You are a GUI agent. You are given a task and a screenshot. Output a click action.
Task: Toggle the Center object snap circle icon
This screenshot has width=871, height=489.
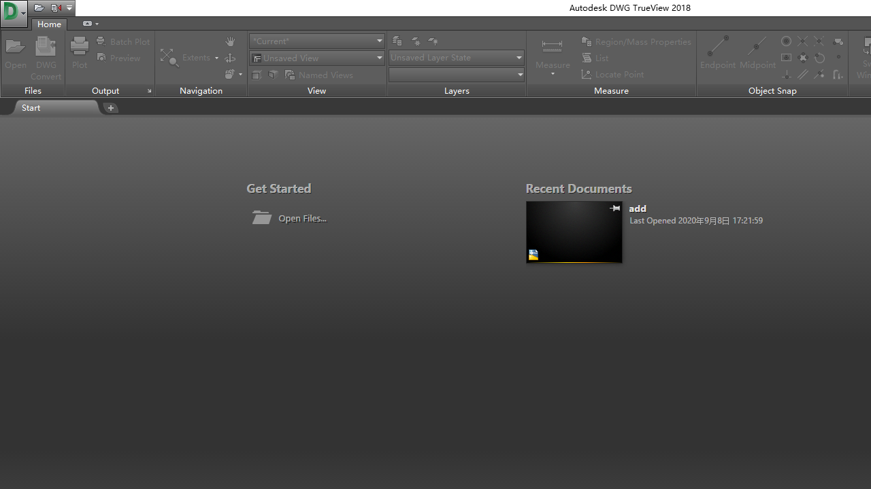tap(786, 41)
